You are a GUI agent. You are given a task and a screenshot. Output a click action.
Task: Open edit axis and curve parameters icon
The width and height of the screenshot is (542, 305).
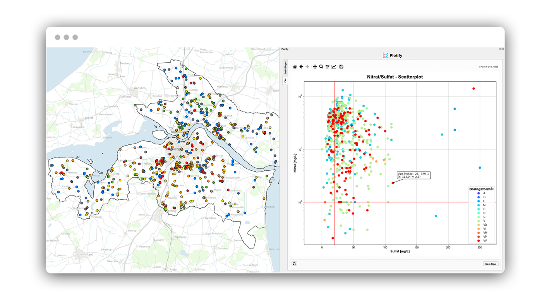[334, 67]
